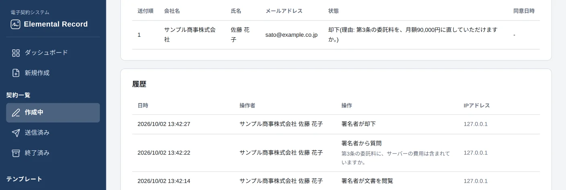This screenshot has height=190, width=566.
Task: Go to the 終了済み contracts list
Action: [x=53, y=153]
